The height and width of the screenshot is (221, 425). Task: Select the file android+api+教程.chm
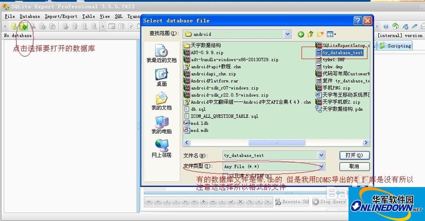pos(212,67)
